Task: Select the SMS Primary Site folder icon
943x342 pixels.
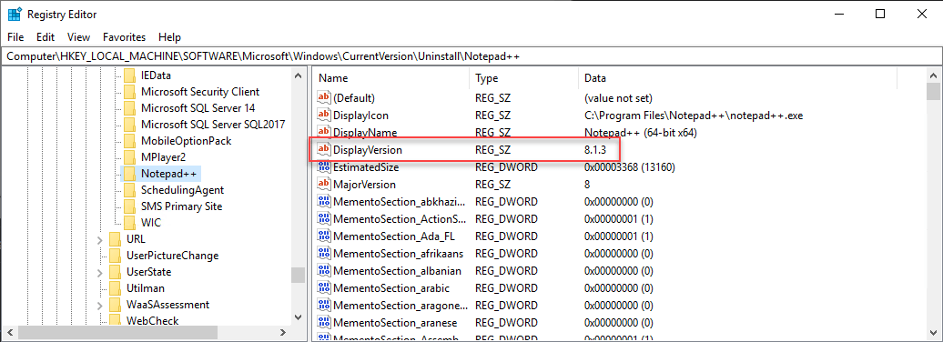Action: (129, 206)
